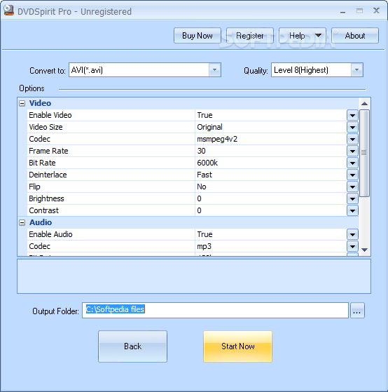
Task: Click the Original video size value
Action: 209,127
